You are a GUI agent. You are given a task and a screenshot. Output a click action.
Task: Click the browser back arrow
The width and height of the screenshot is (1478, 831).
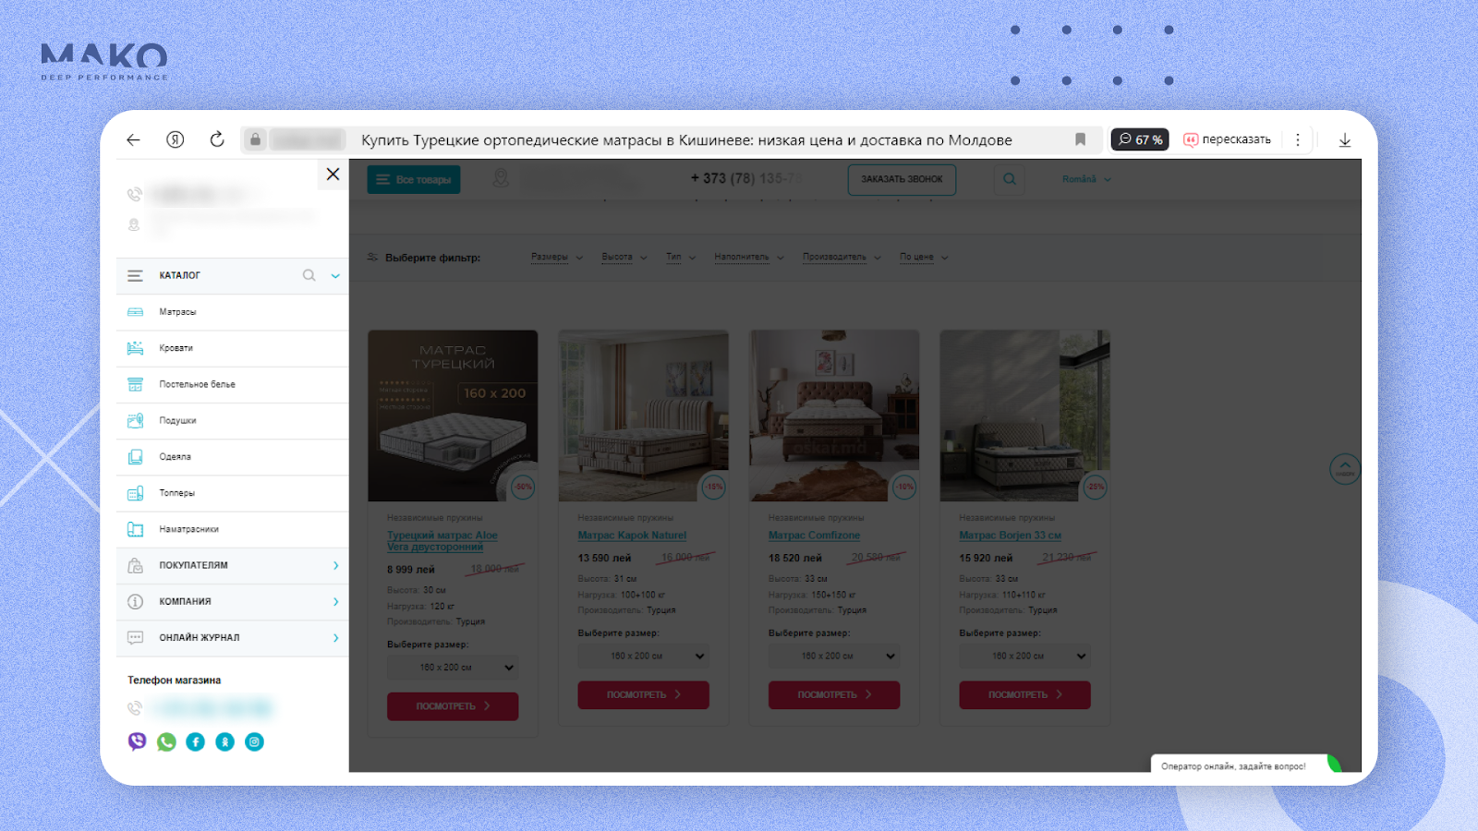tap(134, 139)
